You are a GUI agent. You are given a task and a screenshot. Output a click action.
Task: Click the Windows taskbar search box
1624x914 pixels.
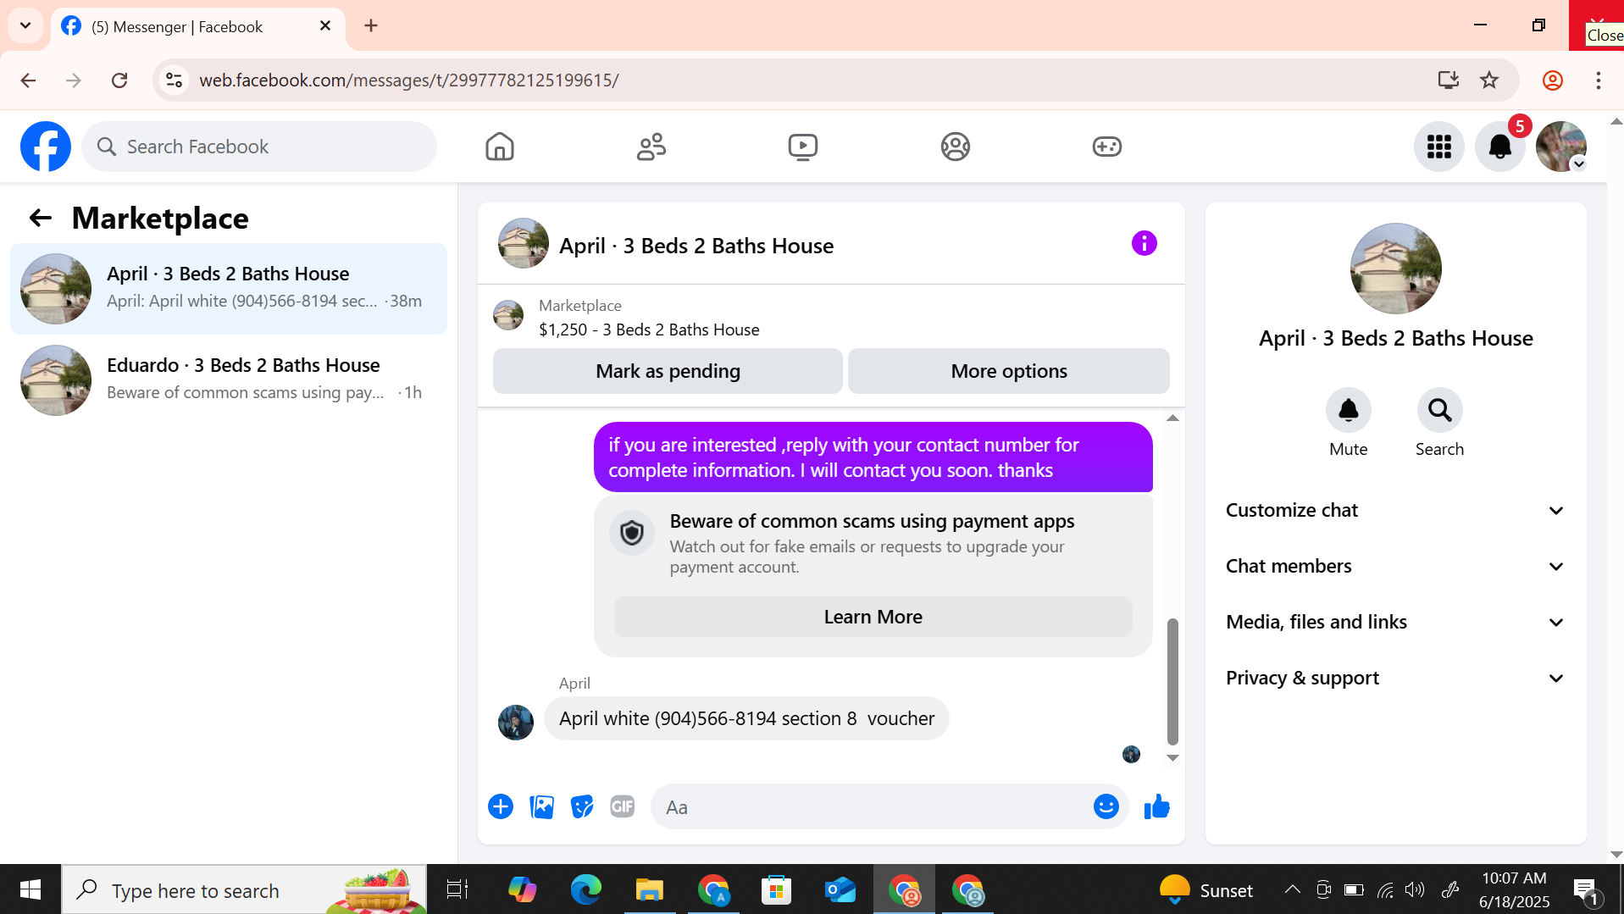(244, 889)
